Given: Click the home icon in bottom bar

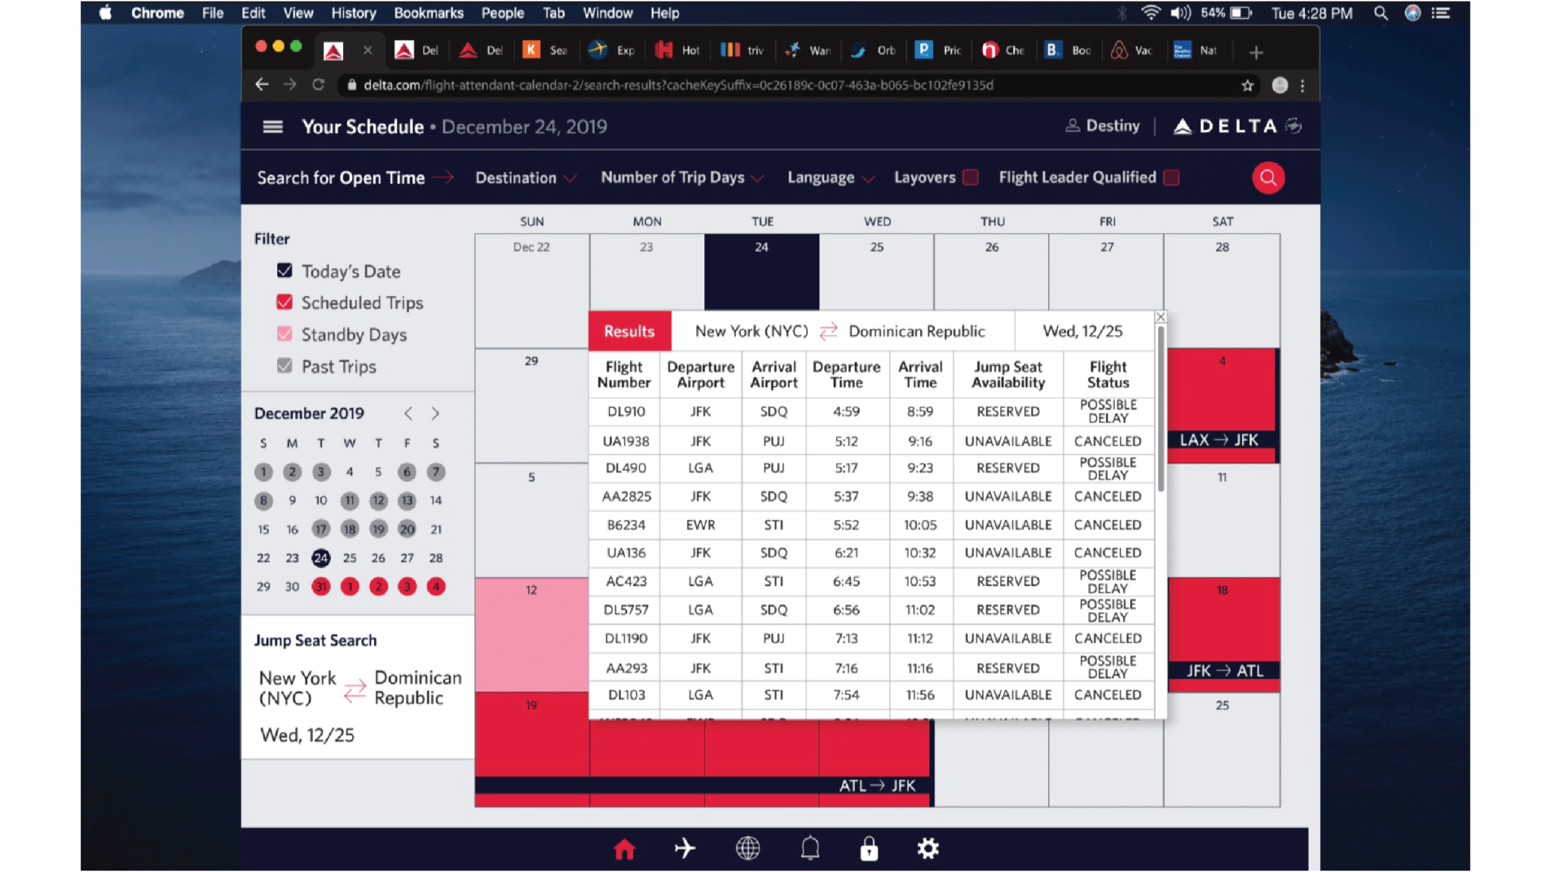Looking at the screenshot, I should 624,849.
